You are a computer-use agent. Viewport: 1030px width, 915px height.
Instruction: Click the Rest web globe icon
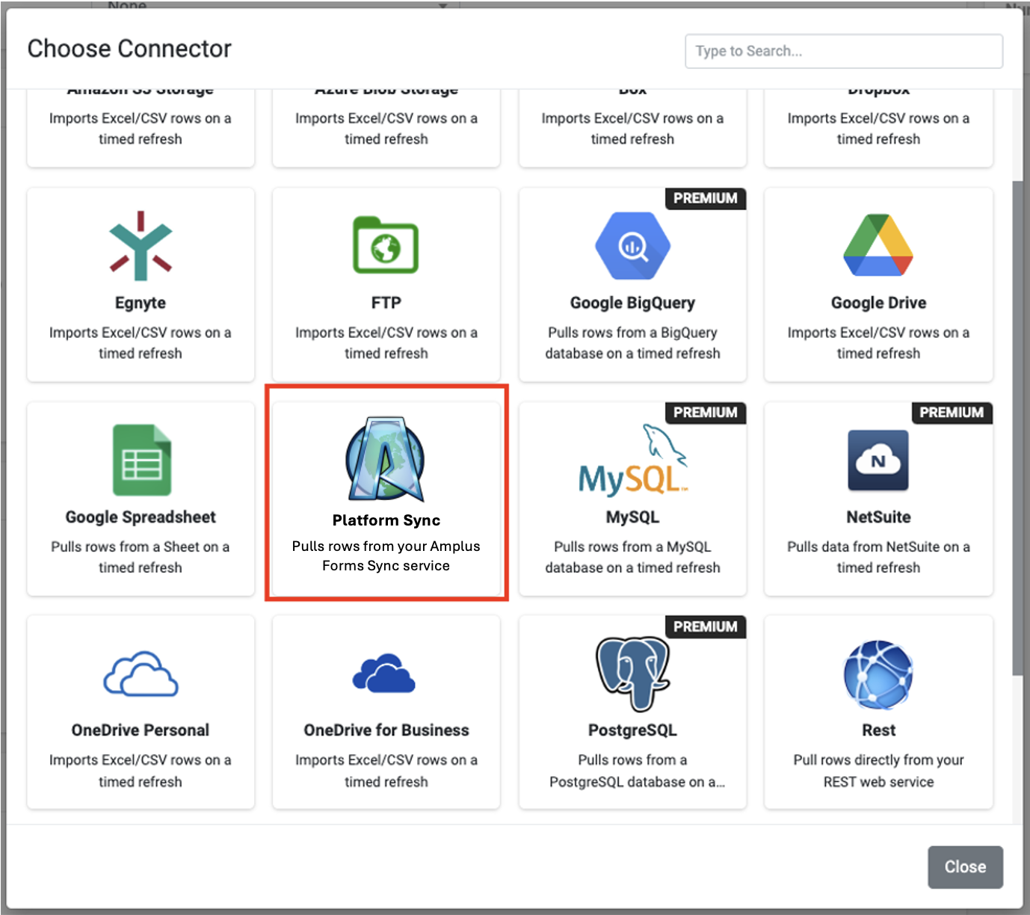(x=878, y=674)
